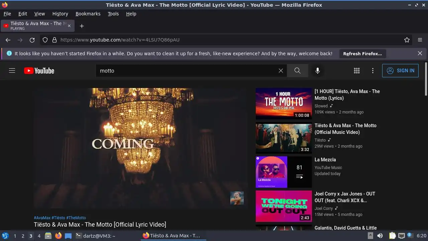Switch to workspace 1

(x=15, y=236)
